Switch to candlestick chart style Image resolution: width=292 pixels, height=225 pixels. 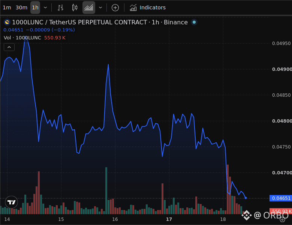[x=75, y=7]
